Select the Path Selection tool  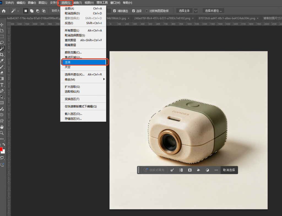(2, 97)
